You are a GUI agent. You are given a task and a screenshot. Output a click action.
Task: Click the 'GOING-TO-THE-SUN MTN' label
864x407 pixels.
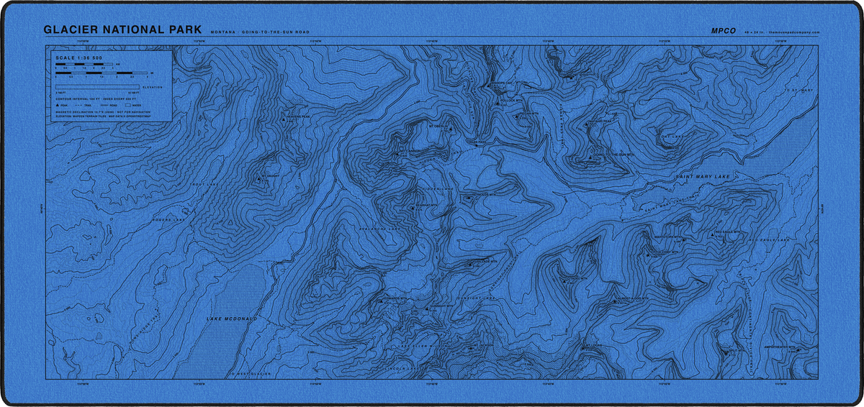pyautogui.click(x=613, y=154)
